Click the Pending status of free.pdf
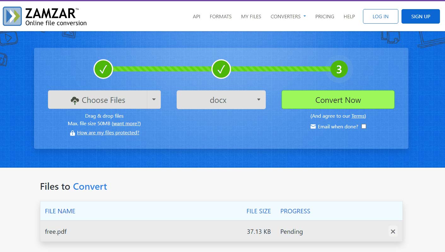 pyautogui.click(x=291, y=232)
